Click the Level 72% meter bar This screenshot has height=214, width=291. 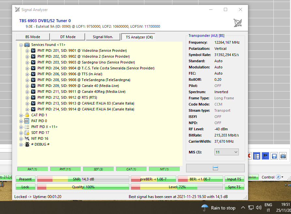tap(177, 187)
